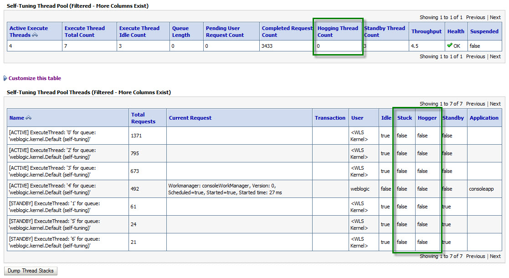Click "Next" link above the thread pool table
The height and width of the screenshot is (278, 509).
pyautogui.click(x=495, y=17)
